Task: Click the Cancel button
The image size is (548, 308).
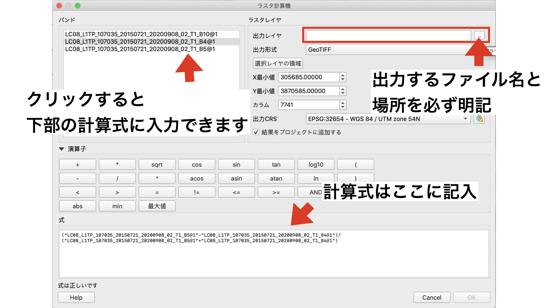Action: tap(432, 297)
